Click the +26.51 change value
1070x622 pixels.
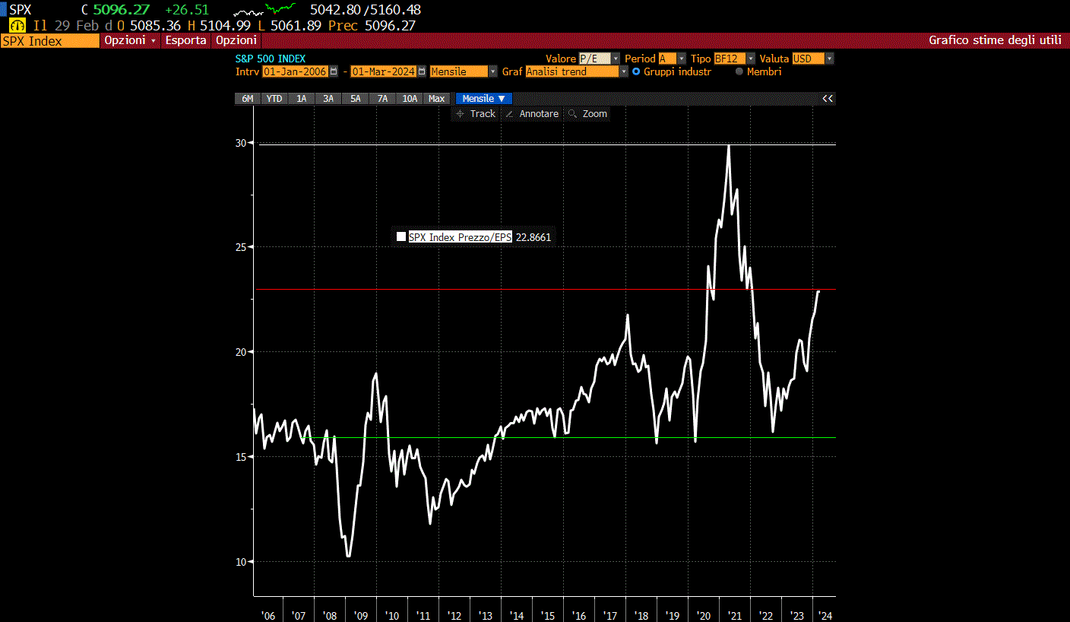[187, 10]
